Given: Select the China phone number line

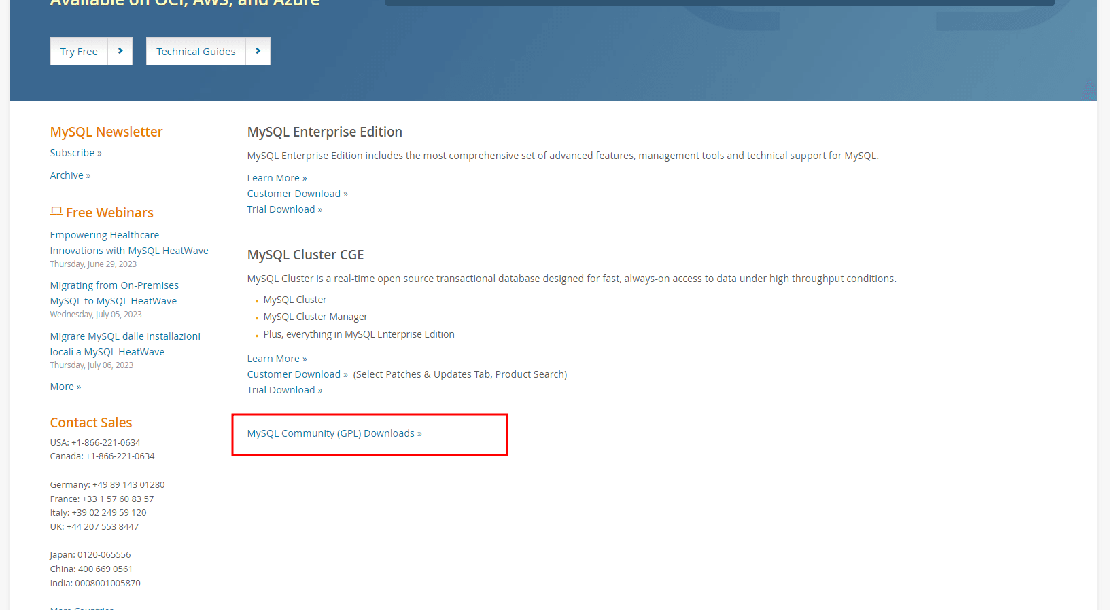Looking at the screenshot, I should pyautogui.click(x=92, y=569).
